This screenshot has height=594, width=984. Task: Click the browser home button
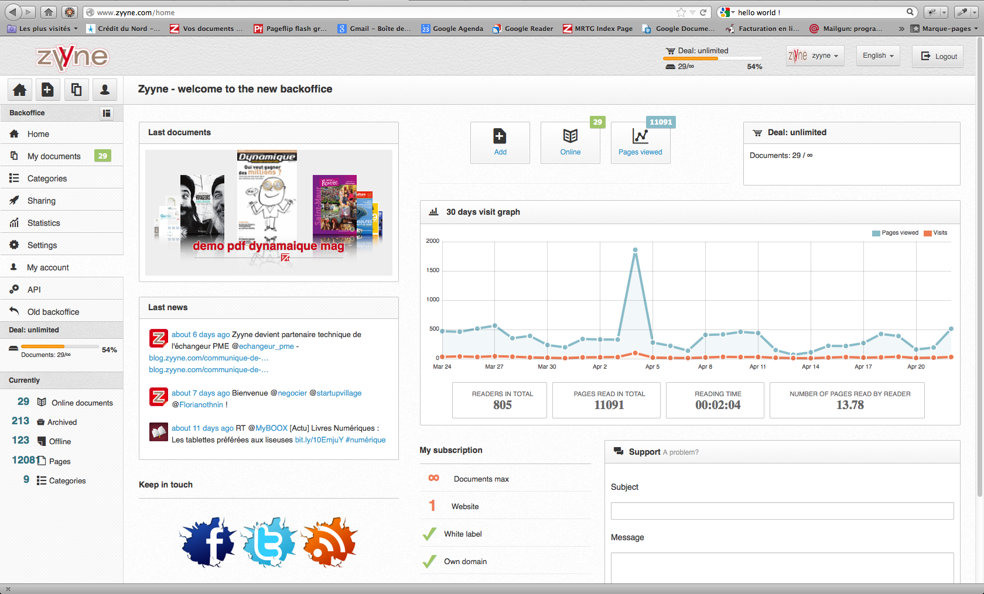[x=49, y=12]
